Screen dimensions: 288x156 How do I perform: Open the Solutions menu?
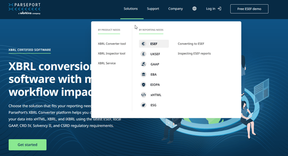[x=131, y=9]
